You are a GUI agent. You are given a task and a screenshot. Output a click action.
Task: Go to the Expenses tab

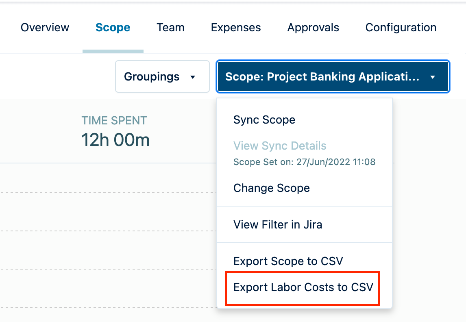point(236,28)
